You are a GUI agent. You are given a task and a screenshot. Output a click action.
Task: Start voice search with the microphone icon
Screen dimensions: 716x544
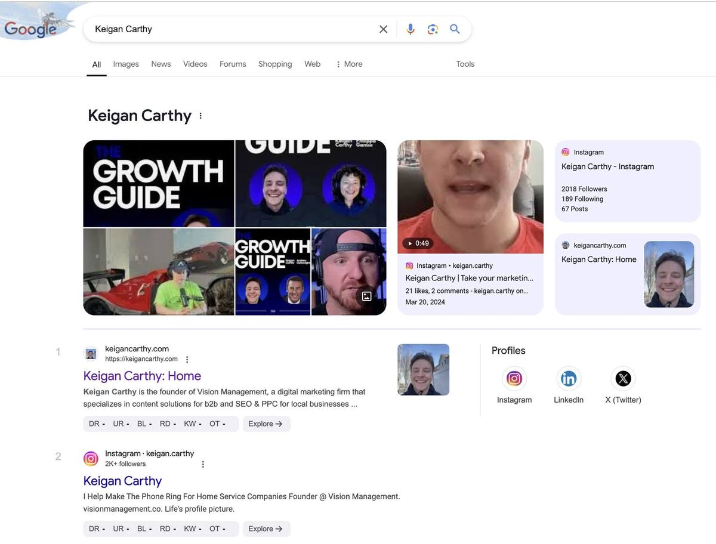(x=411, y=29)
